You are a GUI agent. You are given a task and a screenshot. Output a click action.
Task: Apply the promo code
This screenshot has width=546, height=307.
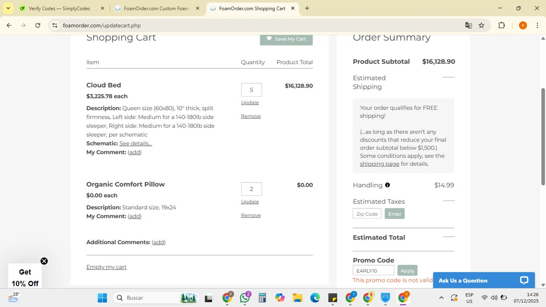coord(407,271)
